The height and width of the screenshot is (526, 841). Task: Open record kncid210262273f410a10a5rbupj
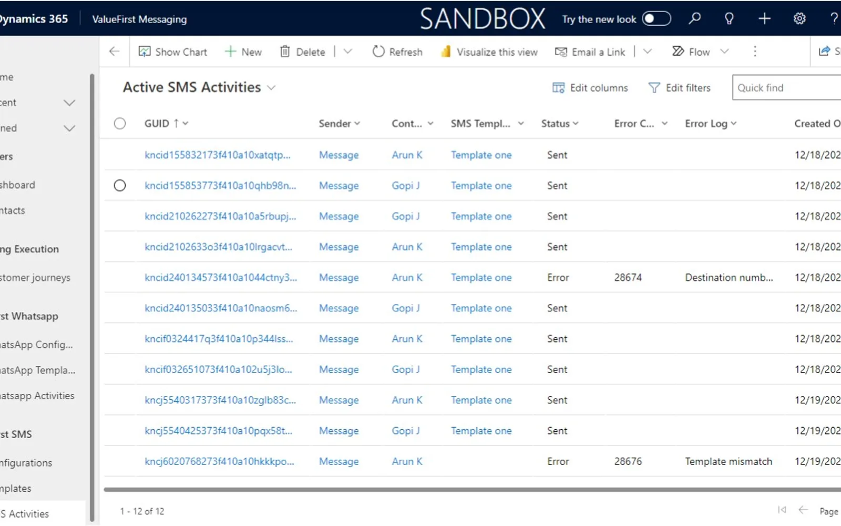coord(220,216)
